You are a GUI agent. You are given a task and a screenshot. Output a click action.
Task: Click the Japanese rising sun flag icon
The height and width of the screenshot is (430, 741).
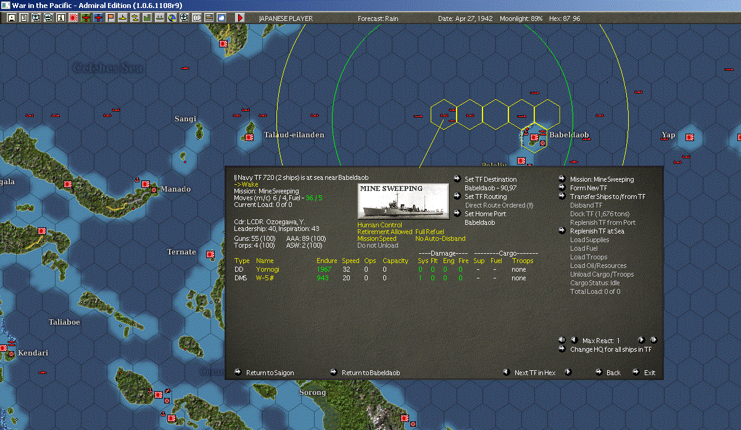pyautogui.click(x=73, y=18)
